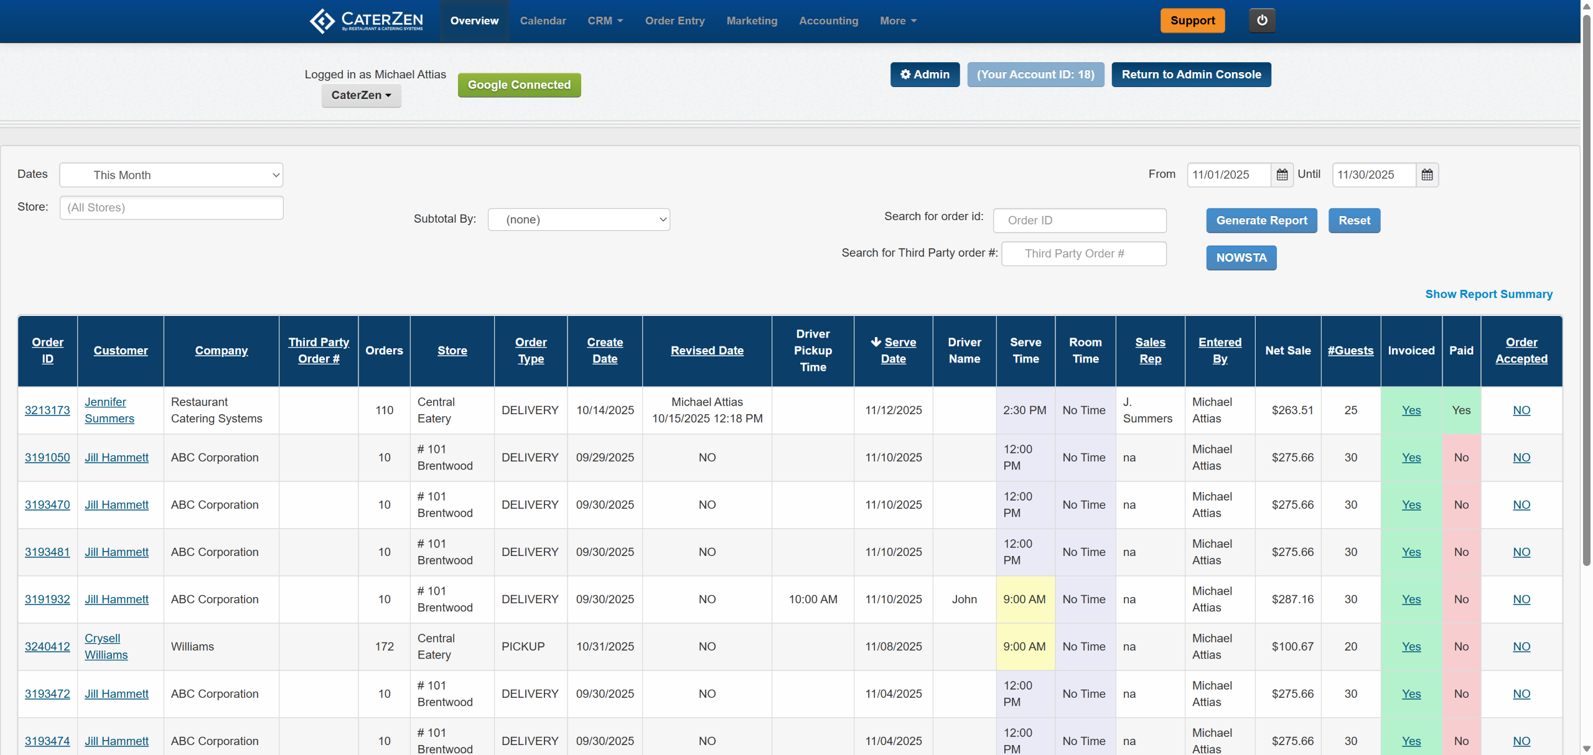Expand the CaterZen account dropdown

pos(361,95)
